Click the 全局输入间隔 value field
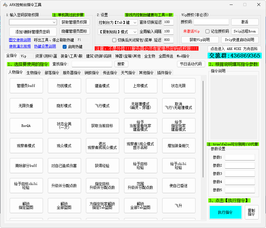Screen dimensions: 266x228 (x=169, y=31)
